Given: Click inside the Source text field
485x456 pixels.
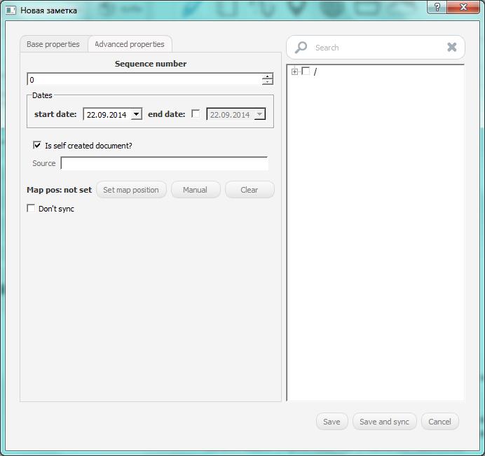Looking at the screenshot, I should pos(164,163).
